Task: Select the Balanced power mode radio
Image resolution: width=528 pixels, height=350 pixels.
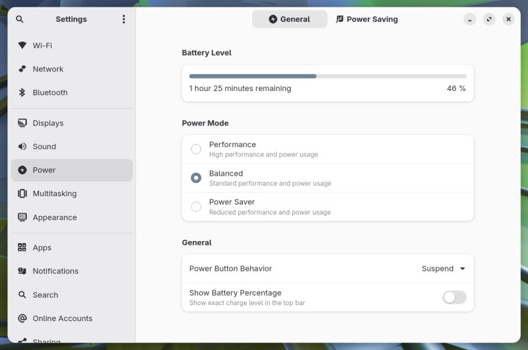Action: 196,178
